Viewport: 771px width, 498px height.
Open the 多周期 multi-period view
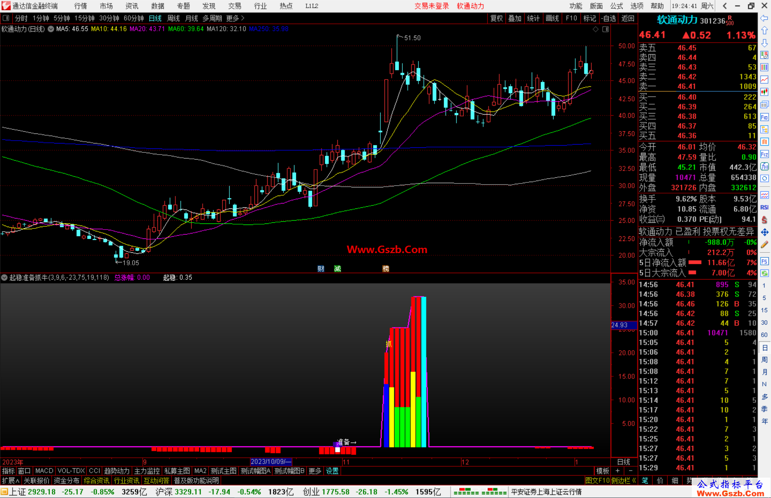pyautogui.click(x=212, y=18)
